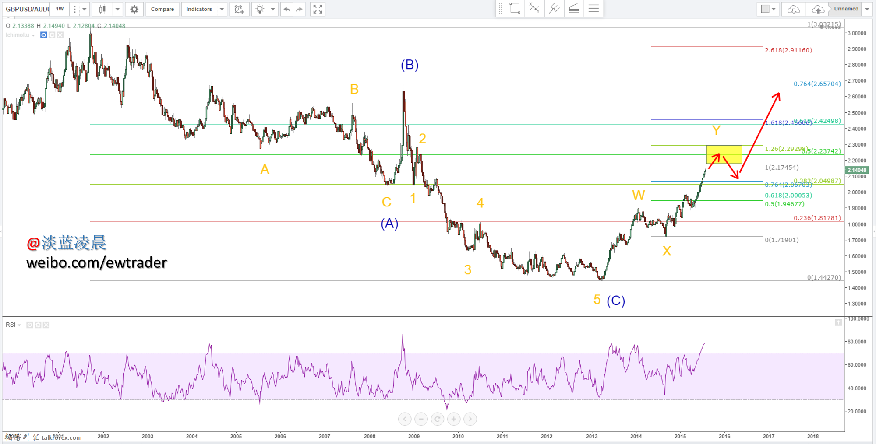Select the (C) wave label

click(616, 301)
